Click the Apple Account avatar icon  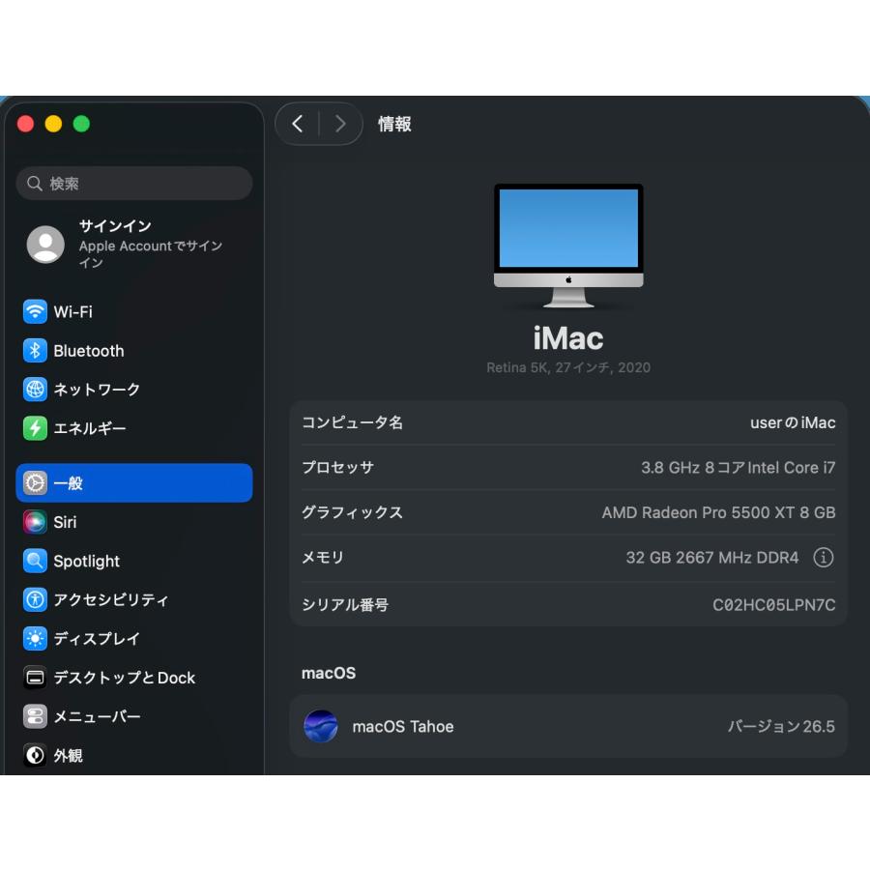45,245
